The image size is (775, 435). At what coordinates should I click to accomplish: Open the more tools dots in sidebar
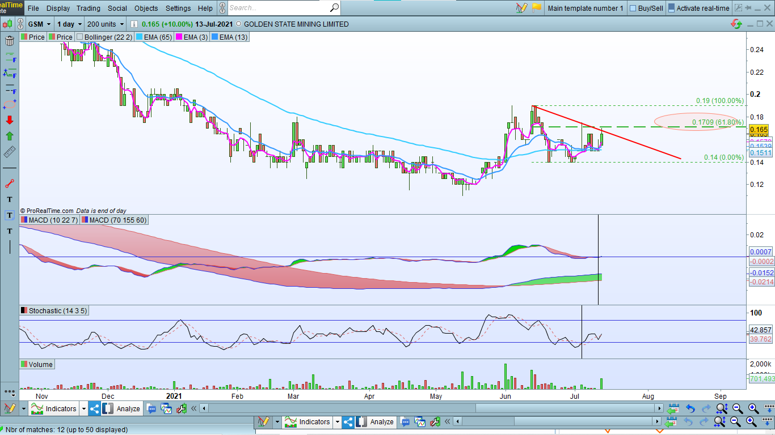pyautogui.click(x=9, y=391)
